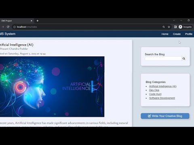Open the Dev Ops category link

click(x=154, y=90)
